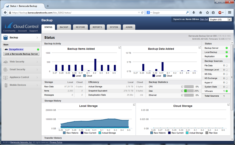This screenshot has width=235, height=145.
Task: Switch to the STATUS tab
Action: 48,27
